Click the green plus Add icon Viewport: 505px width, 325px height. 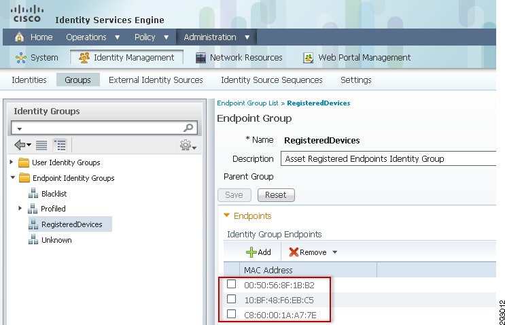click(x=251, y=252)
